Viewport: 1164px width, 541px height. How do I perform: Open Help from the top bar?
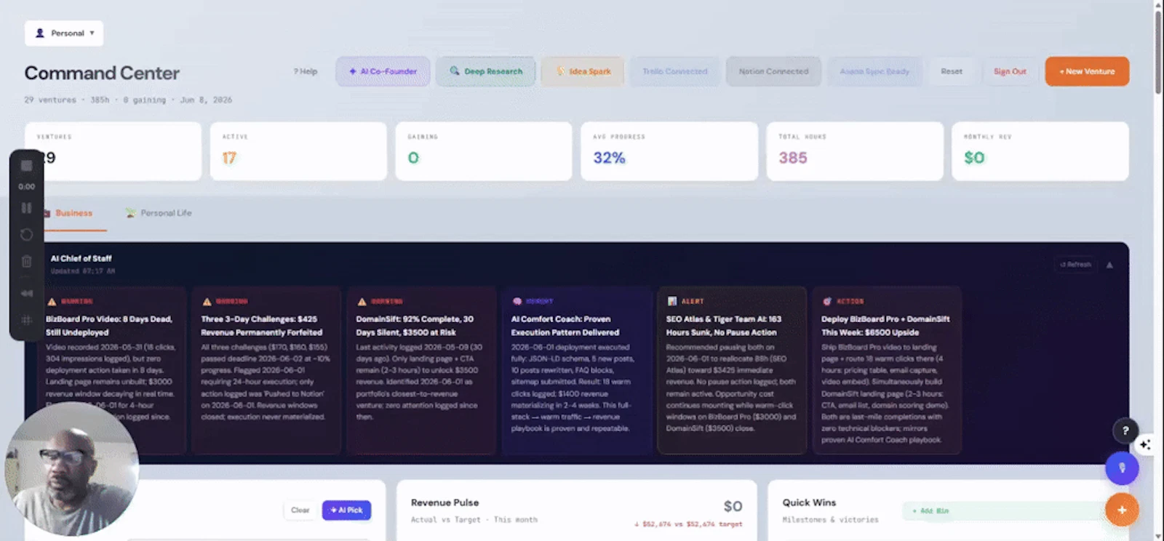306,71
